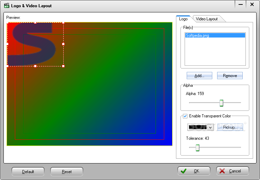
Task: Click the Alpha slider thumb
Action: tap(221, 103)
